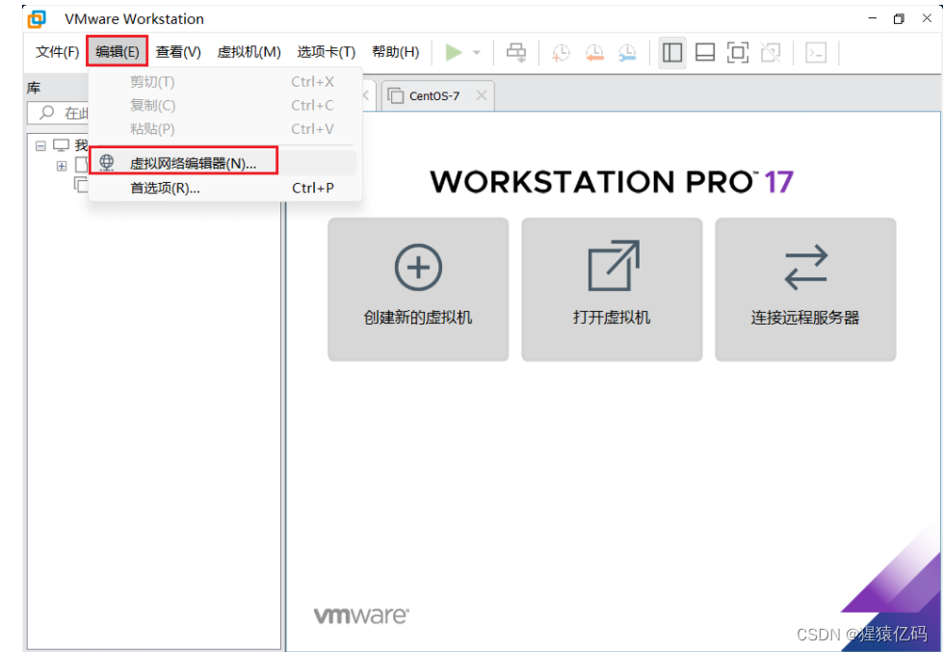
Task: Click the take snapshot clock icon
Action: coord(561,52)
